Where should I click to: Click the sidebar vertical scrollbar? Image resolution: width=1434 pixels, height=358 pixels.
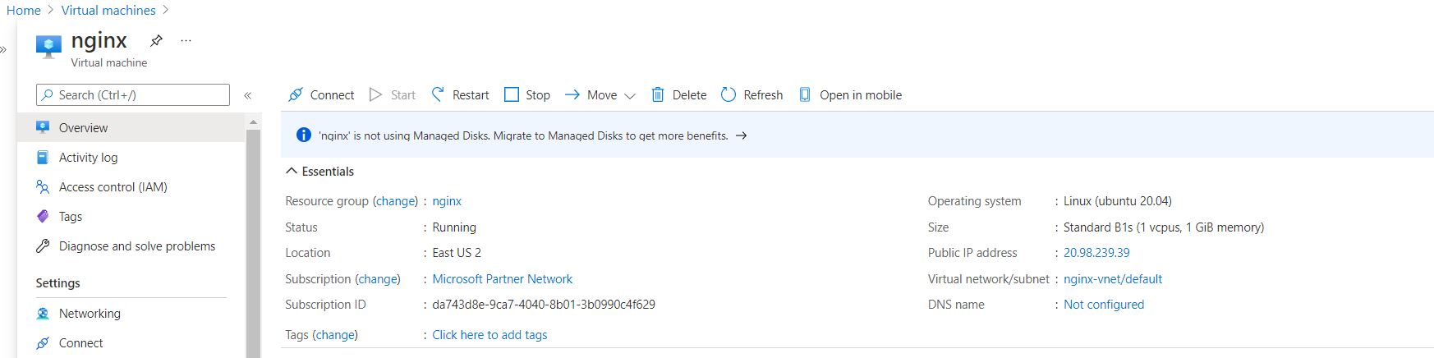click(x=253, y=238)
